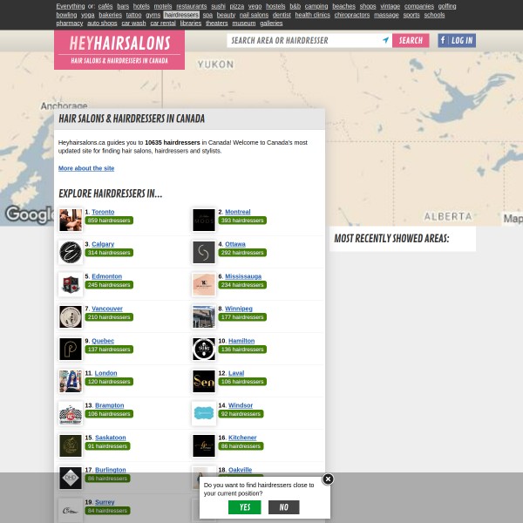Viewport: 523px width, 523px height.
Task: Open Montreal hairdresser thumbnail
Action: 204,221
